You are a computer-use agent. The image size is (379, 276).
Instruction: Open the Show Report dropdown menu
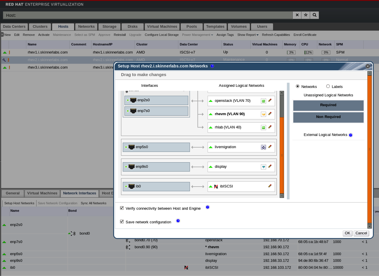[x=248, y=35]
